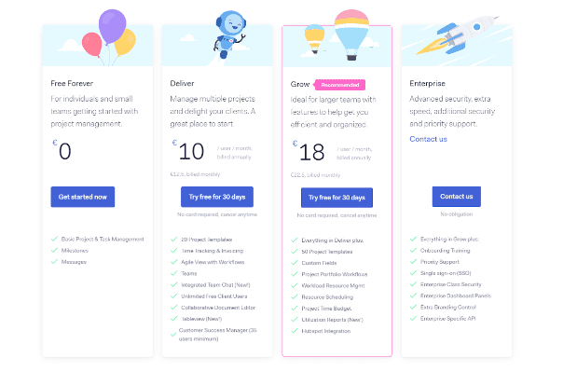Click checkmark beside Priority Support feature
Image resolution: width=577 pixels, height=371 pixels.
[413, 262]
